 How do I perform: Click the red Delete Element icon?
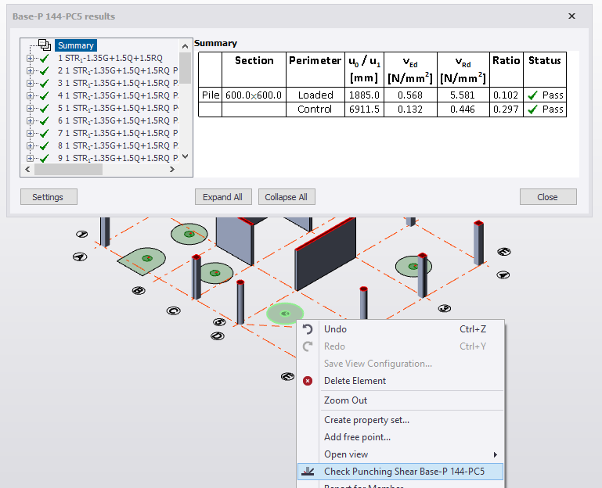(308, 381)
